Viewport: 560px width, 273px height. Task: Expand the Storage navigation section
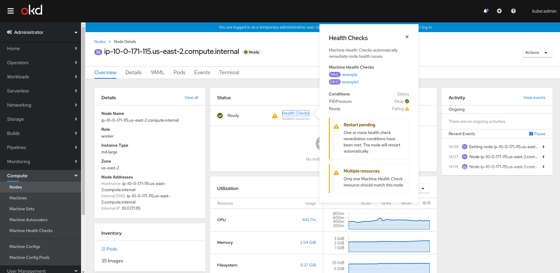tap(40, 119)
